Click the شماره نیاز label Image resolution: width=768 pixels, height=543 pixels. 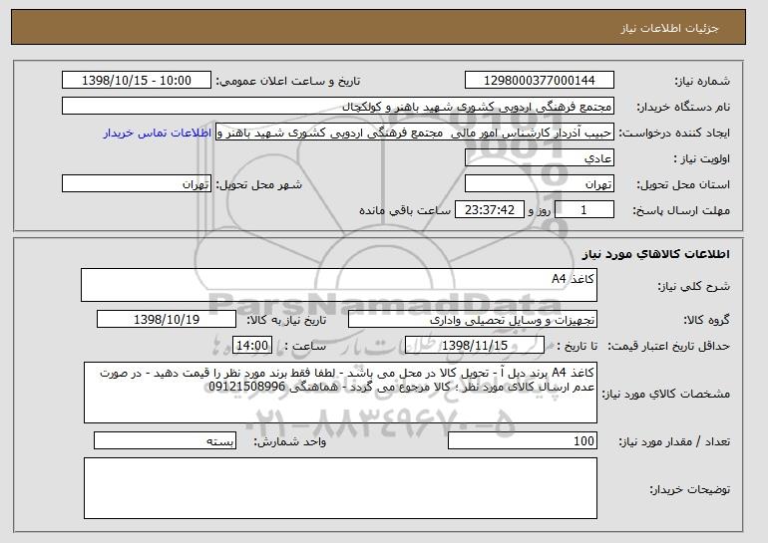pyautogui.click(x=702, y=81)
